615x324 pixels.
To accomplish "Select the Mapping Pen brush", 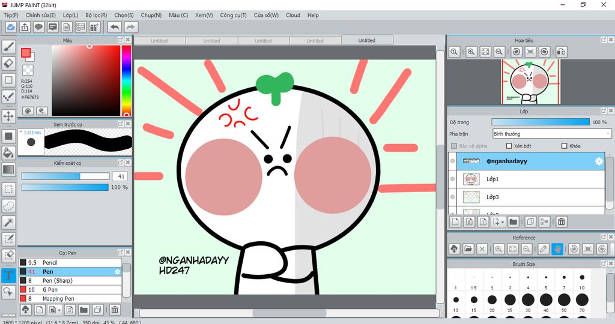I will (x=70, y=299).
